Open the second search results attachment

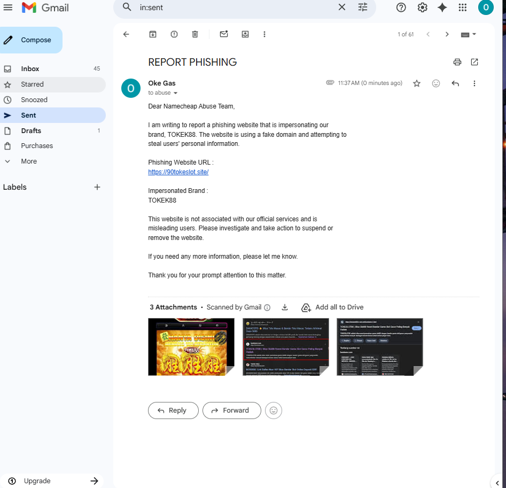coord(285,347)
